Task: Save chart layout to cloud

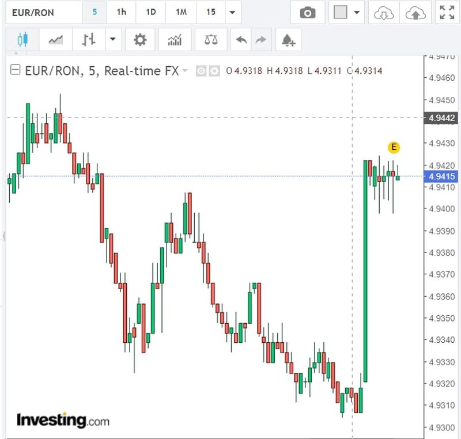Action: tap(415, 13)
